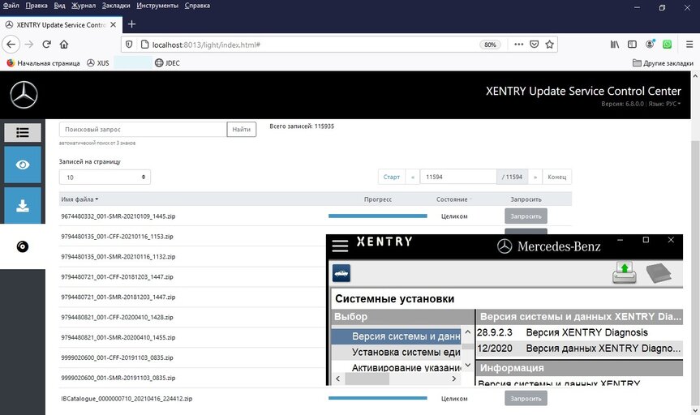
Task: Open the XUS bookmark
Action: [x=98, y=63]
